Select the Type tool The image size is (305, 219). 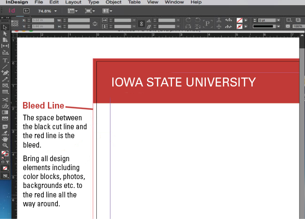click(x=5, y=60)
